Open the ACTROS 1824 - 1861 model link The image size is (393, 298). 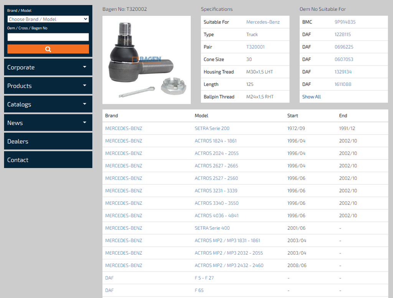216,141
